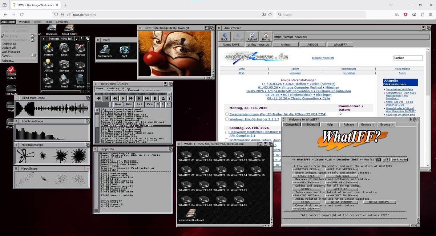436x236 pixels.
Task: Open the WhatIFF1.01 drawer
Action: click(186, 156)
